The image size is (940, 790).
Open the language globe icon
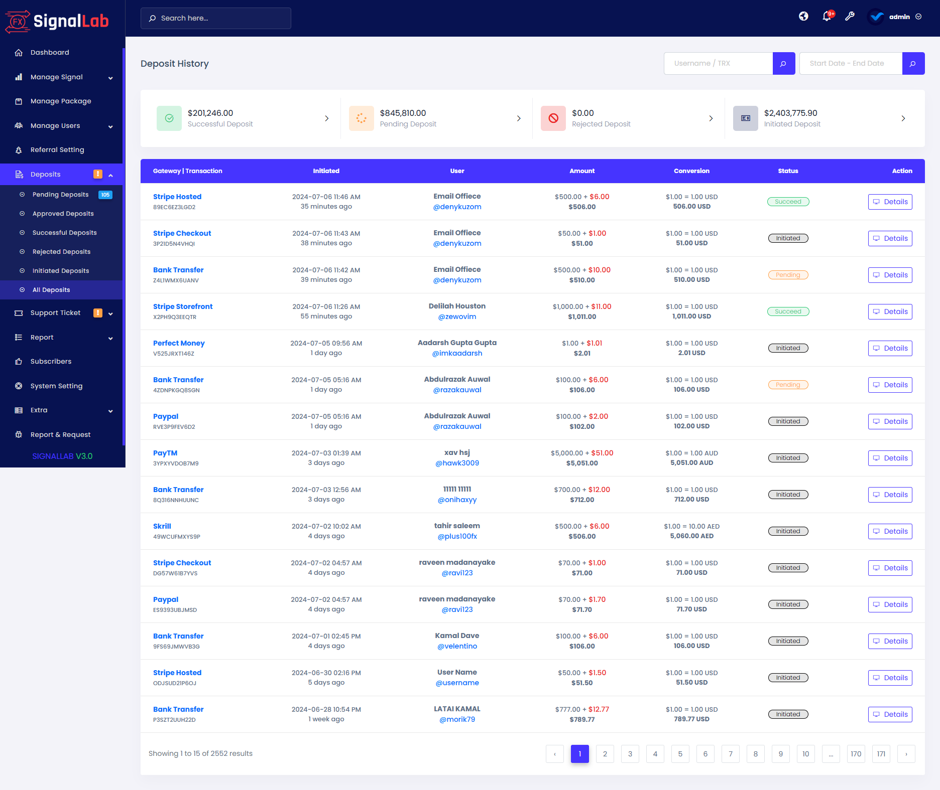(803, 17)
